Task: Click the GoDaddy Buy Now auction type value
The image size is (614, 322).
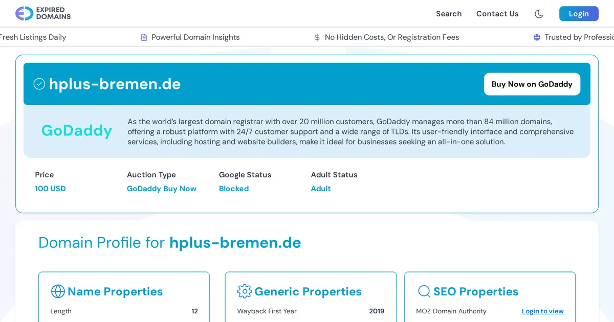Action: tap(162, 189)
